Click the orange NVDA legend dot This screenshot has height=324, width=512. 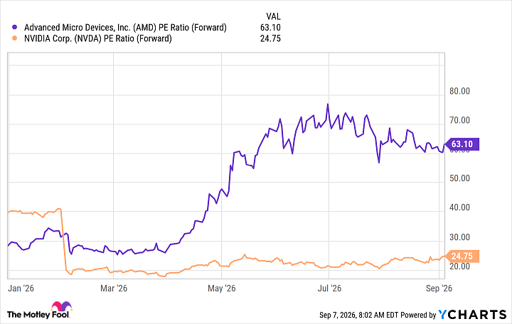pos(15,38)
